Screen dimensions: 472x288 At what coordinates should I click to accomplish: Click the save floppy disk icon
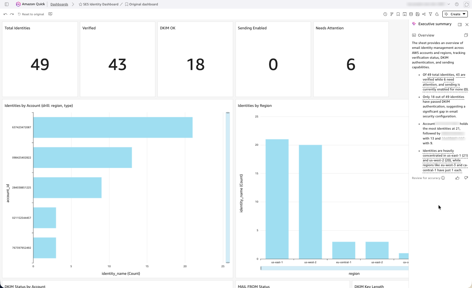[418, 14]
